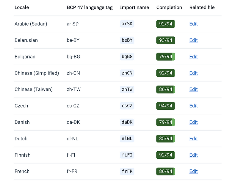
Task: Click Chinese (Simplified) completion badge
Action: click(166, 73)
